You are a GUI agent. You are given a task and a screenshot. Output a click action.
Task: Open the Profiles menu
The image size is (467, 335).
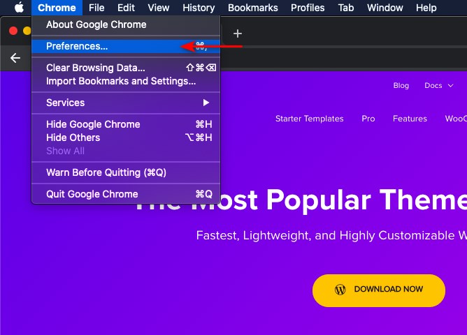pyautogui.click(x=308, y=8)
